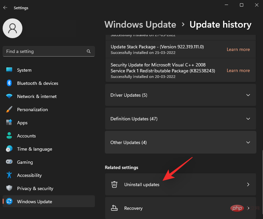
Task: Click the Gaming controller icon
Action: [x=9, y=162]
